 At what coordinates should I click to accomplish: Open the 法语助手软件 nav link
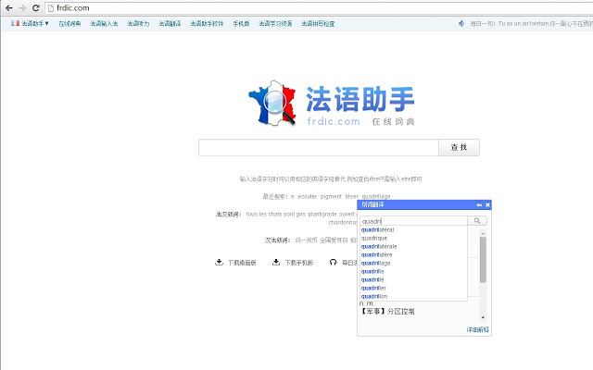point(207,24)
